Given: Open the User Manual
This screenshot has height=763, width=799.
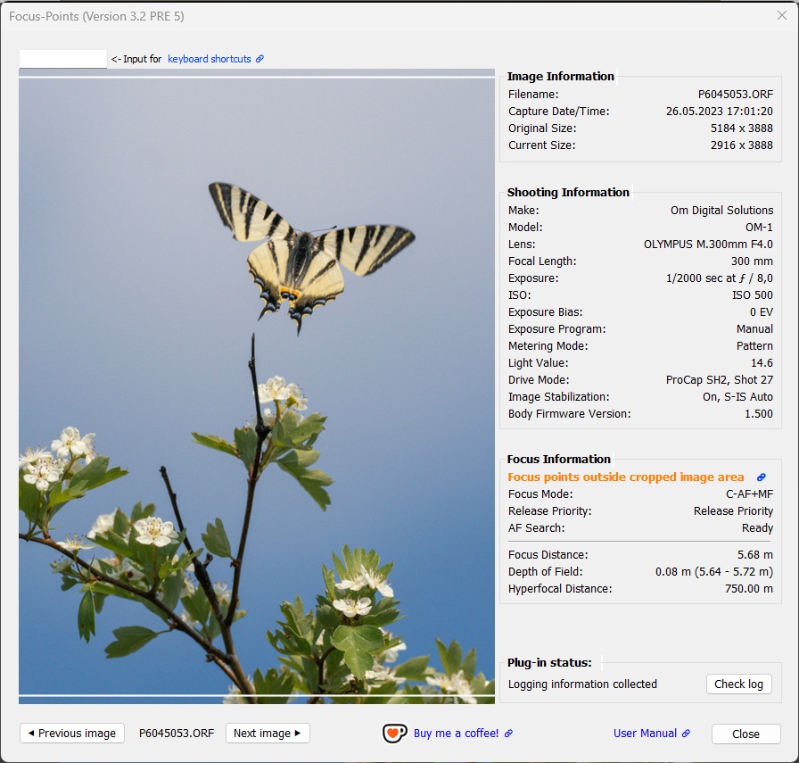Looking at the screenshot, I should click(647, 733).
